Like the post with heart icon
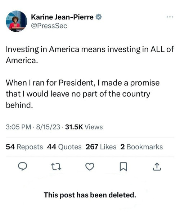Screen dimensions: 180x218 click(x=90, y=166)
